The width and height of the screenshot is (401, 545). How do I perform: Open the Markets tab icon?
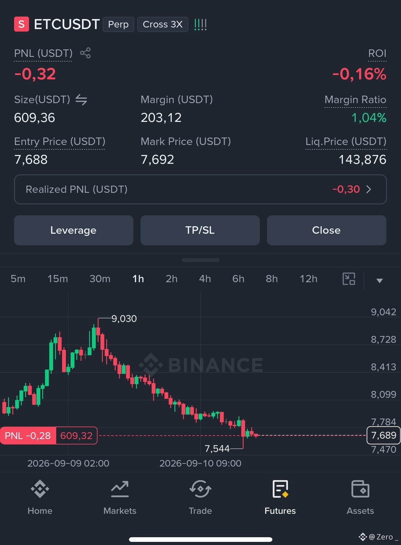[120, 489]
